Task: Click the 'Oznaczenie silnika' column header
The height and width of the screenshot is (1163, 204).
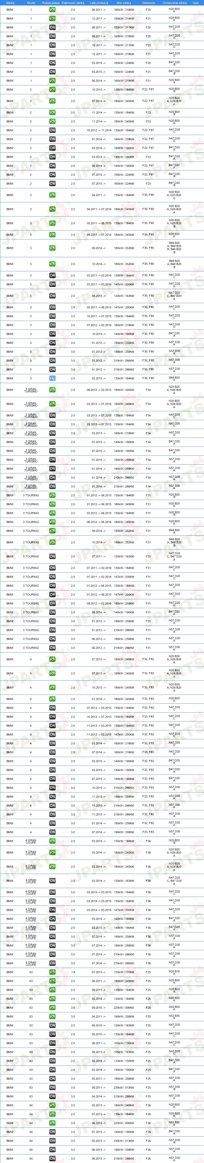Action: 174,3
